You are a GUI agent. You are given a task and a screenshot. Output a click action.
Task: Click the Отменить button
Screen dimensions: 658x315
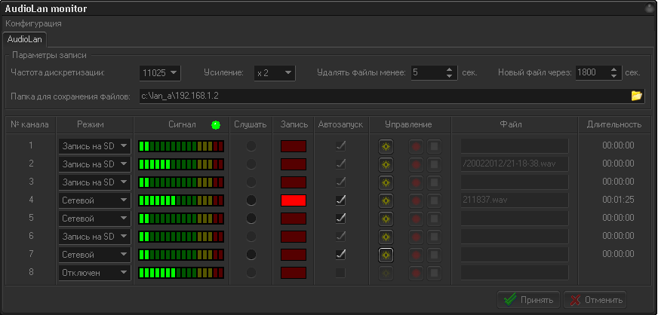[595, 300]
